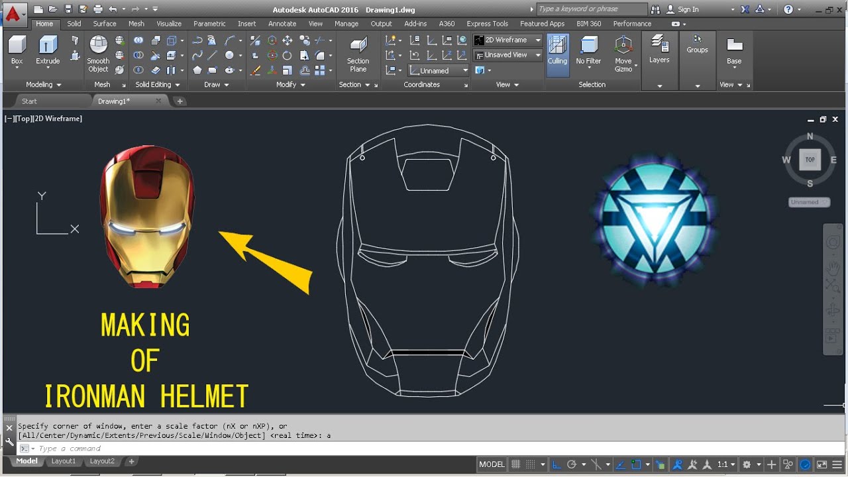Click the Smooth Object mesh tool
The width and height of the screenshot is (848, 477).
pos(98,53)
